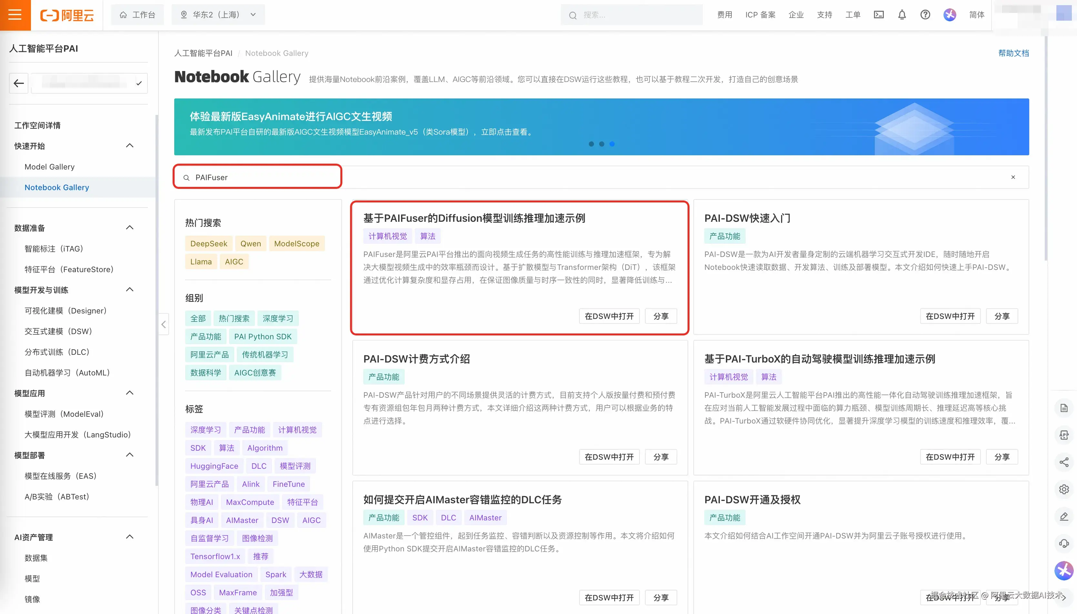1077x614 pixels.
Task: Clear PAIFuser search with the × button
Action: click(1013, 177)
